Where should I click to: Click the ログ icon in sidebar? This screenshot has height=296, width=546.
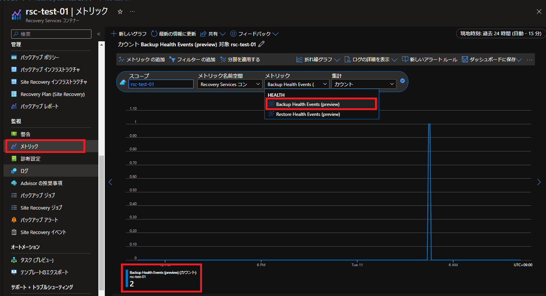tap(14, 171)
